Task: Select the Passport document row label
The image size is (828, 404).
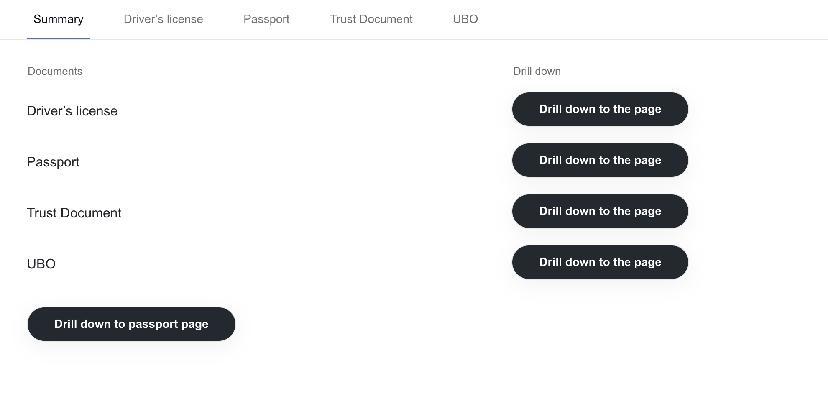Action: [53, 162]
